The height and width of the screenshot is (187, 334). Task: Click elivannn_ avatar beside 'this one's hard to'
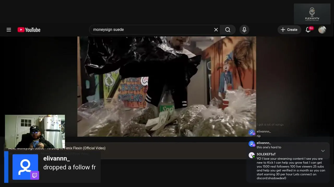(x=252, y=144)
